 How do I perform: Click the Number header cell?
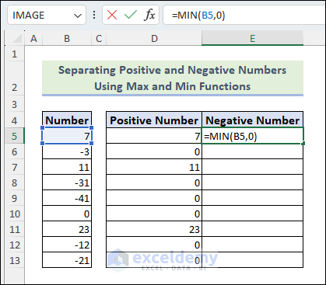[x=67, y=120]
